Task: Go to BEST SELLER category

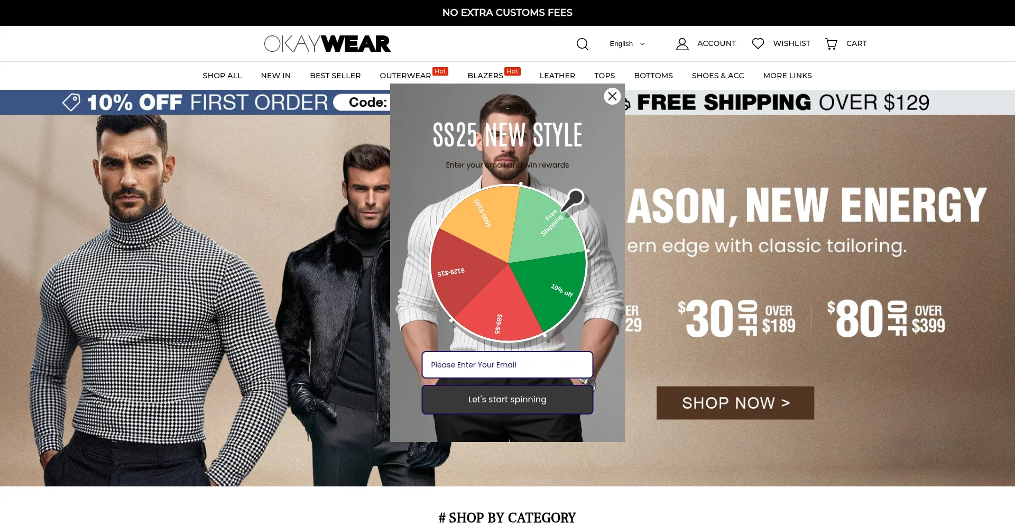Action: pos(335,76)
